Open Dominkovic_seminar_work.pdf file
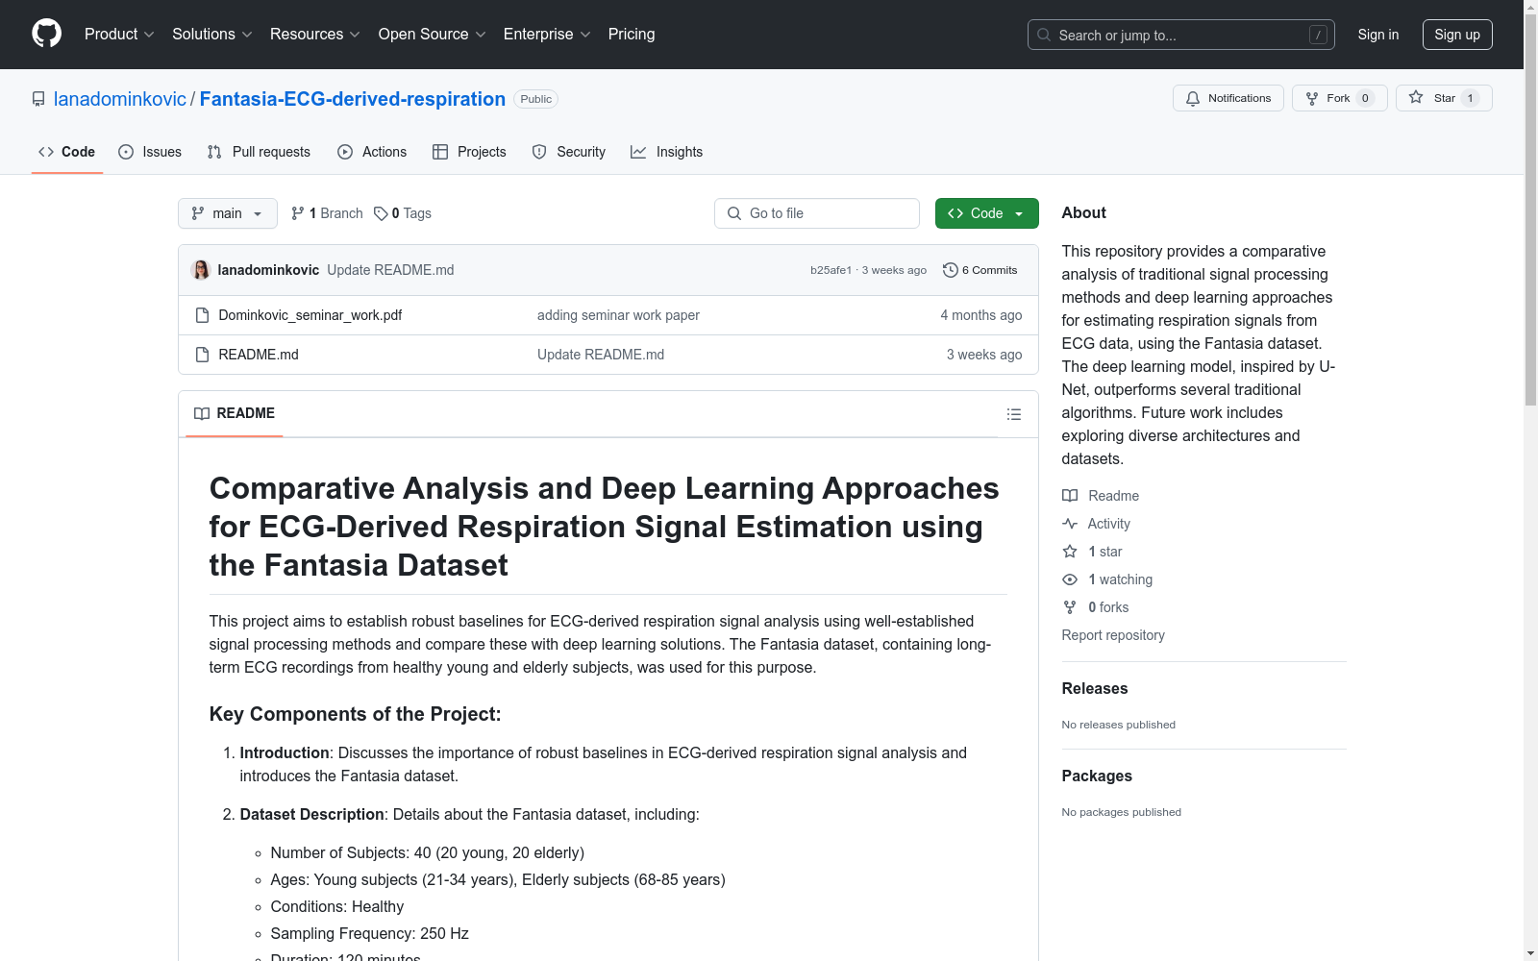 point(310,315)
